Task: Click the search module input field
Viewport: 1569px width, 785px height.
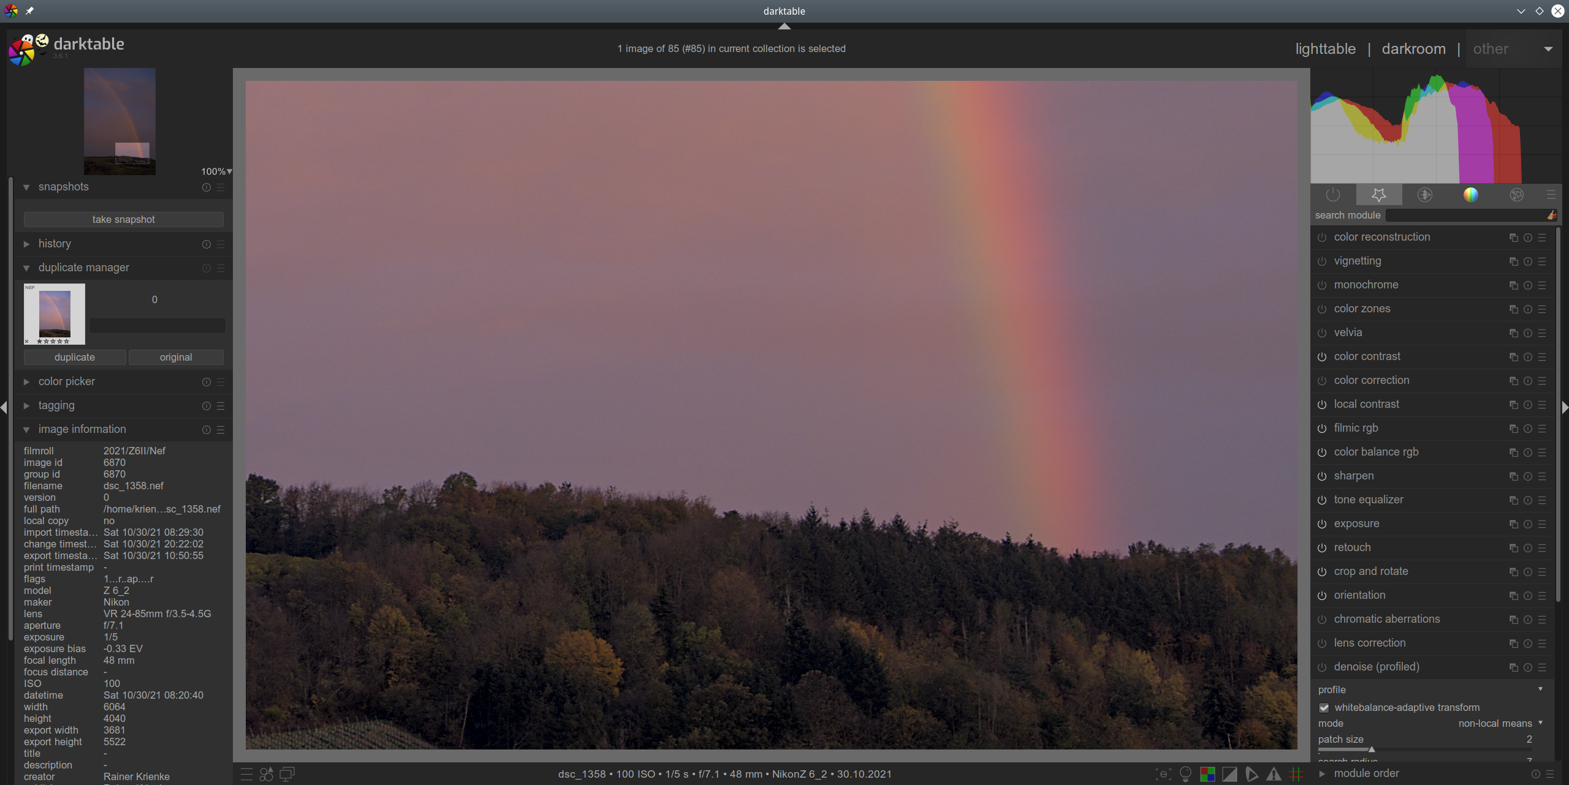Action: click(x=1465, y=215)
